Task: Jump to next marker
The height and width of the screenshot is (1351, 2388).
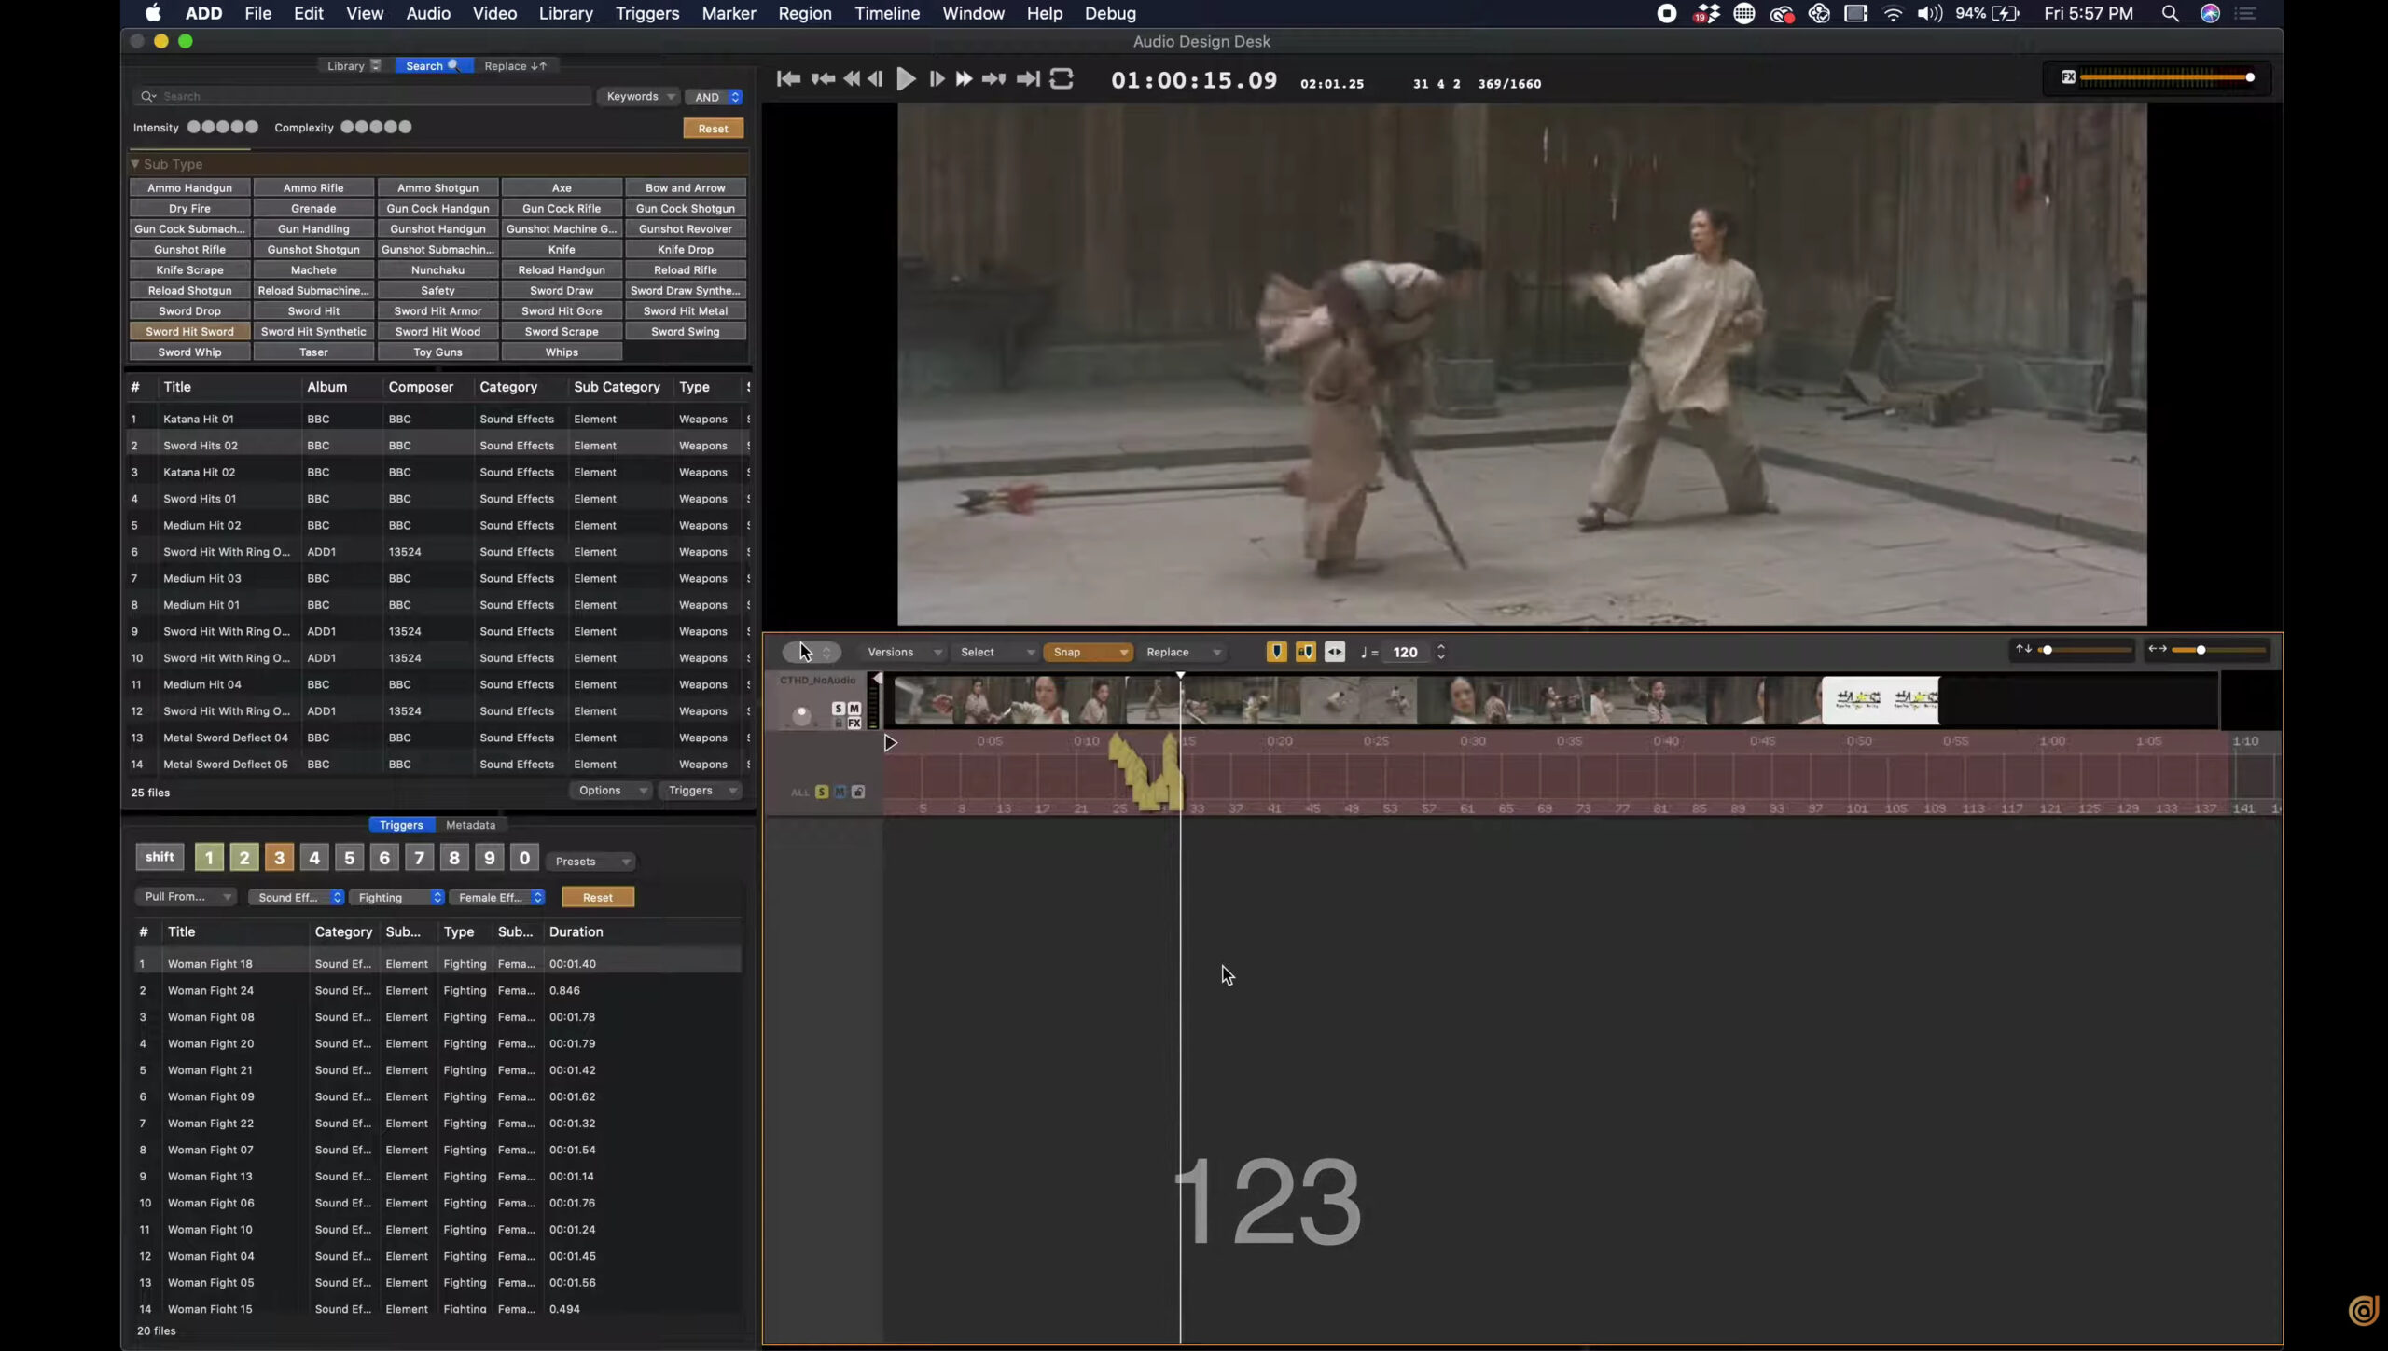Action: (993, 79)
